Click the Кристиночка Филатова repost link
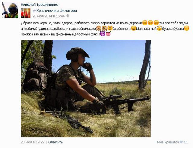Viewport: 193px width, 148px height. [57, 11]
